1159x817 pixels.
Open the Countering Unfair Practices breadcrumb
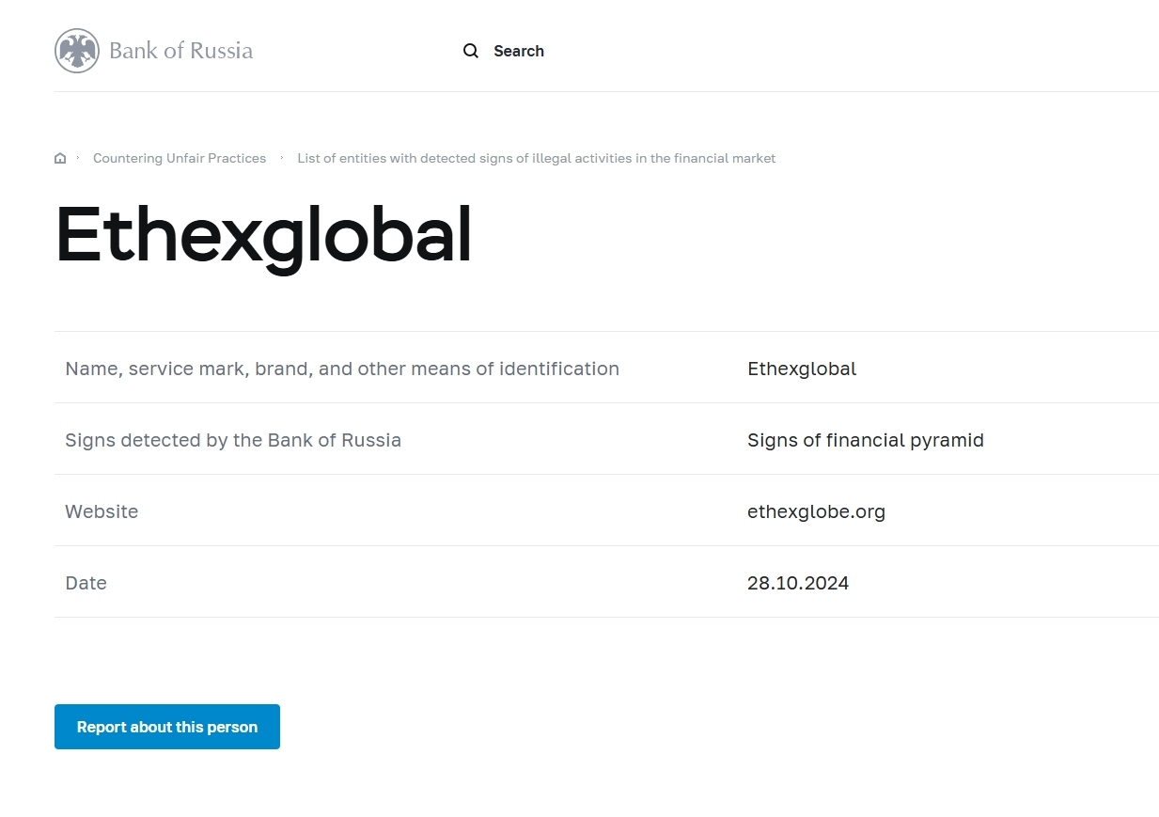click(x=180, y=159)
